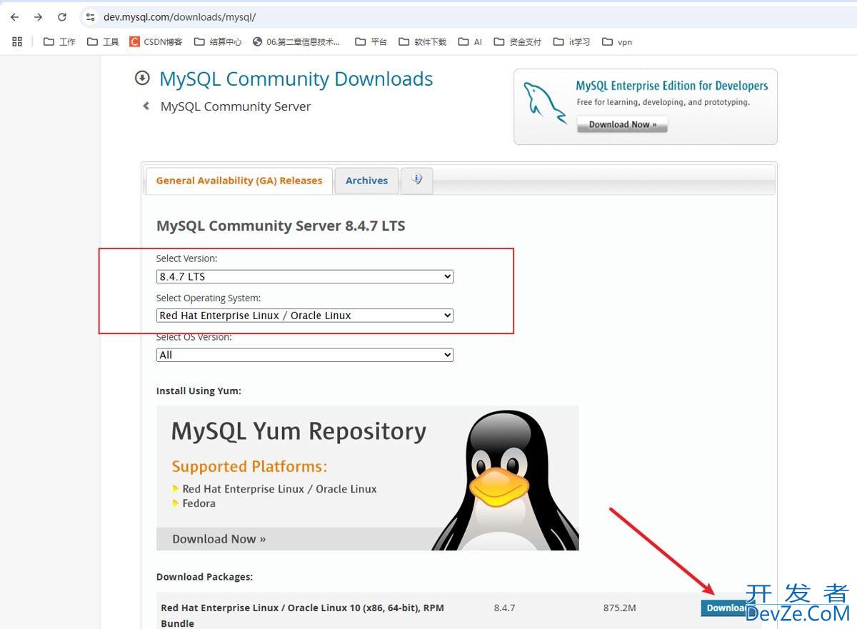Open the 工作 bookmarks folder

[x=61, y=41]
